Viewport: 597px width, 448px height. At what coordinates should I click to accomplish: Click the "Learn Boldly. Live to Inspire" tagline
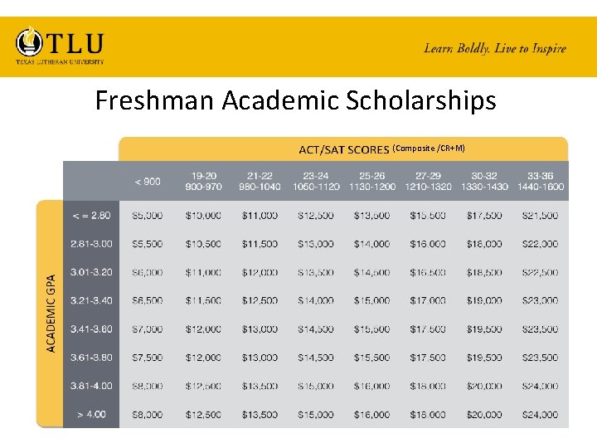pyautogui.click(x=495, y=48)
